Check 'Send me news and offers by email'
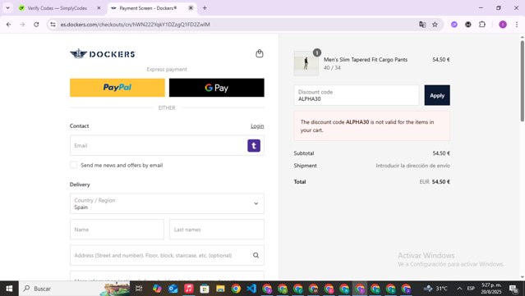 74,165
